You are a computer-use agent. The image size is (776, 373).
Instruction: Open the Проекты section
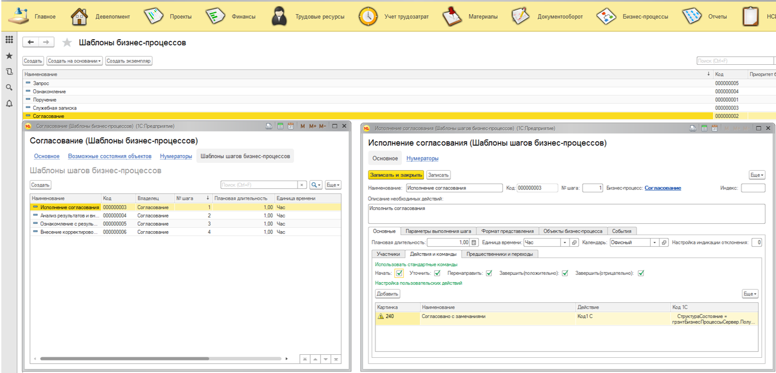168,17
